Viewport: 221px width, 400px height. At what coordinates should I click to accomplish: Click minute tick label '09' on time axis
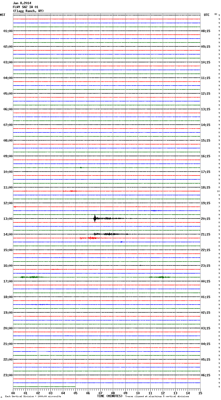pyautogui.click(x=125, y=393)
